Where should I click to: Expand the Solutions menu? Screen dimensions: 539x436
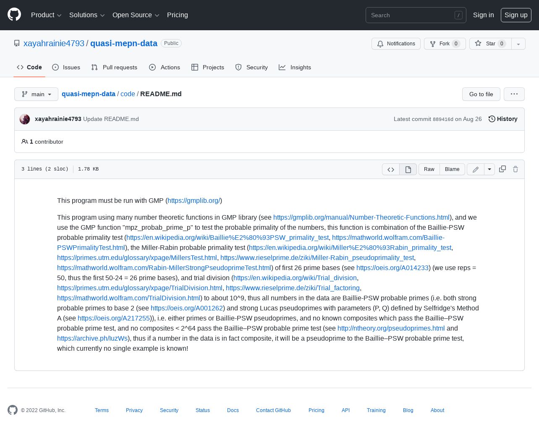coord(87,15)
